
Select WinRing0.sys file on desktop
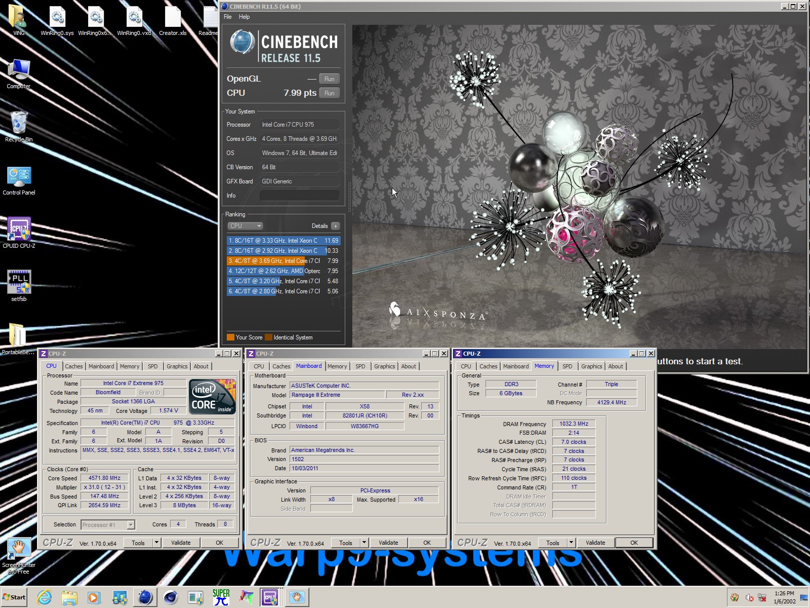point(57,21)
